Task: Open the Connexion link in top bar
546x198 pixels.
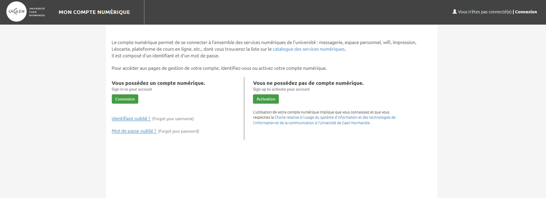Action: [526, 12]
